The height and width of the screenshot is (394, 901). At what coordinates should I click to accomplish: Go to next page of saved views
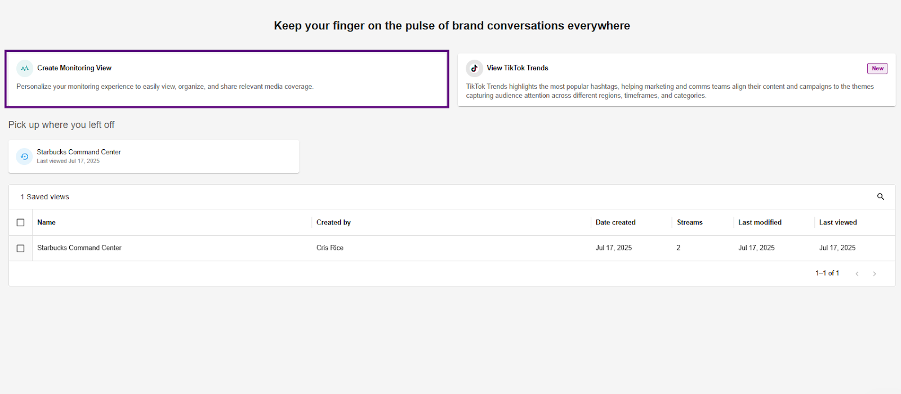tap(875, 274)
